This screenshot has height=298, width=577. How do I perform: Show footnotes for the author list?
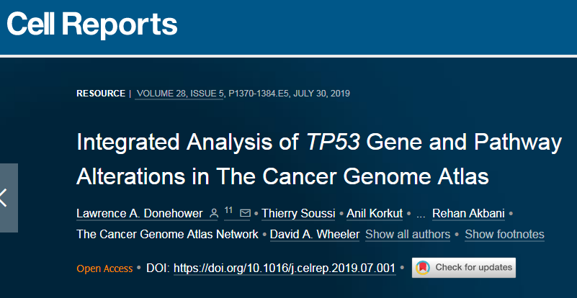click(504, 235)
